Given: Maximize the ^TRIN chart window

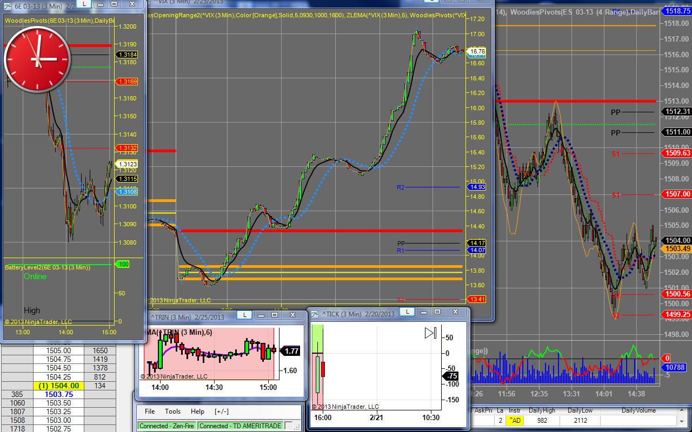Looking at the screenshot, I should [274, 315].
